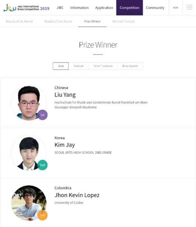The height and width of the screenshot is (227, 196).
Task: Select the Brass Quintet category filter
Action: [130, 66]
